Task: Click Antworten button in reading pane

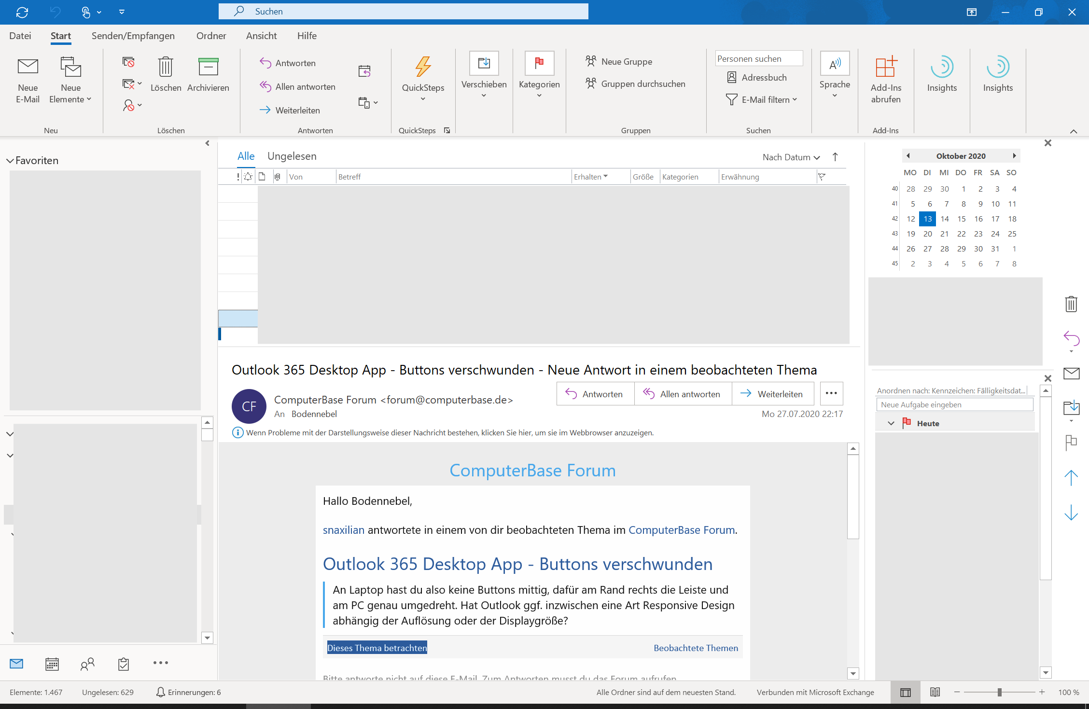Action: (x=595, y=394)
